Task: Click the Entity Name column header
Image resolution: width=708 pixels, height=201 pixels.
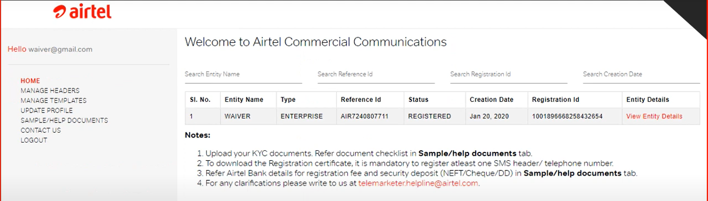Action: tap(244, 100)
